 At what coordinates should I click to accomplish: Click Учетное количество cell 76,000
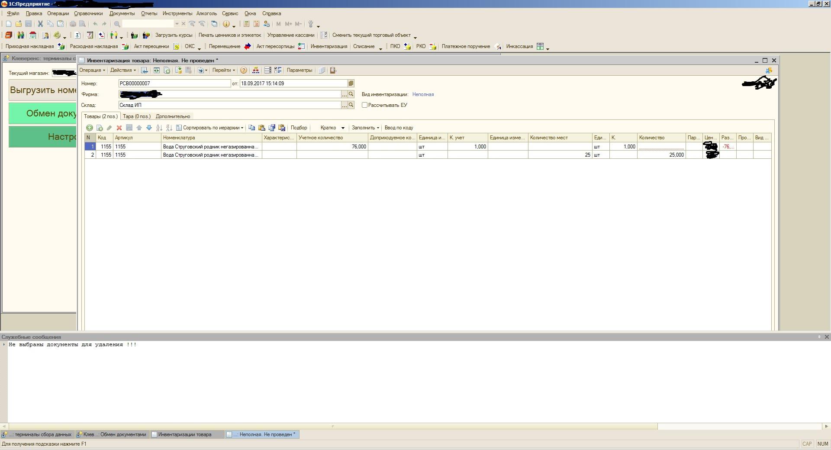(x=332, y=147)
